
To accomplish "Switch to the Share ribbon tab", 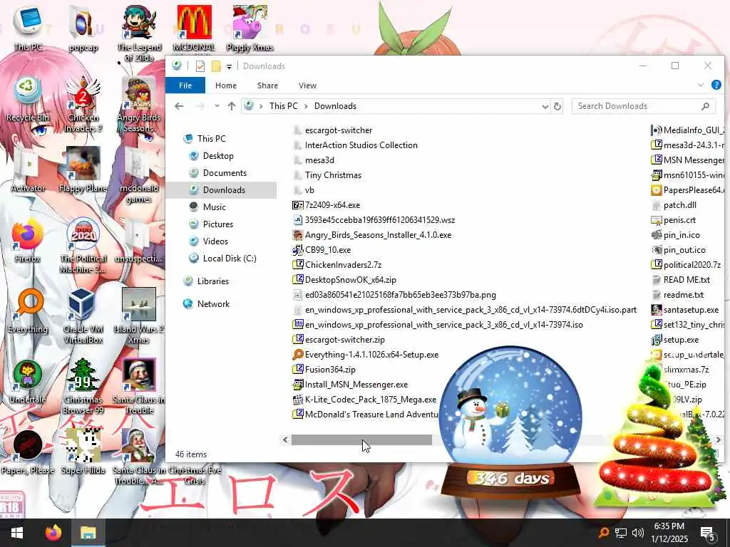I will pos(267,85).
